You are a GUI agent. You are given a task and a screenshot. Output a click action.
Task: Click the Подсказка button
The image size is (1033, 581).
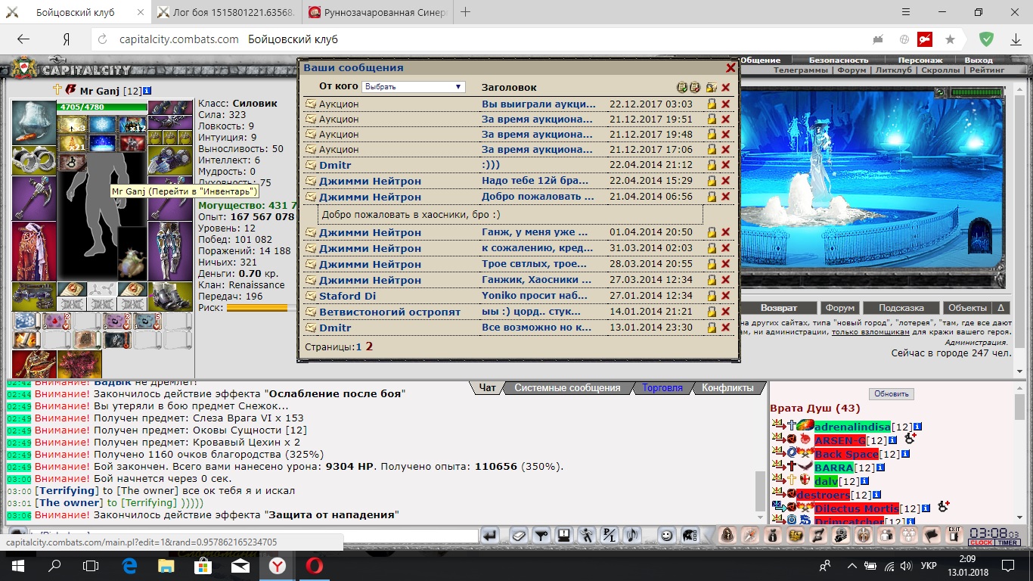coord(901,308)
